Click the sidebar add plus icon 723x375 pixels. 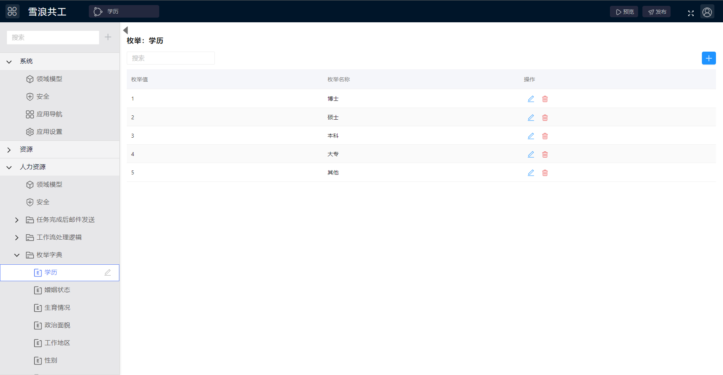pos(108,37)
